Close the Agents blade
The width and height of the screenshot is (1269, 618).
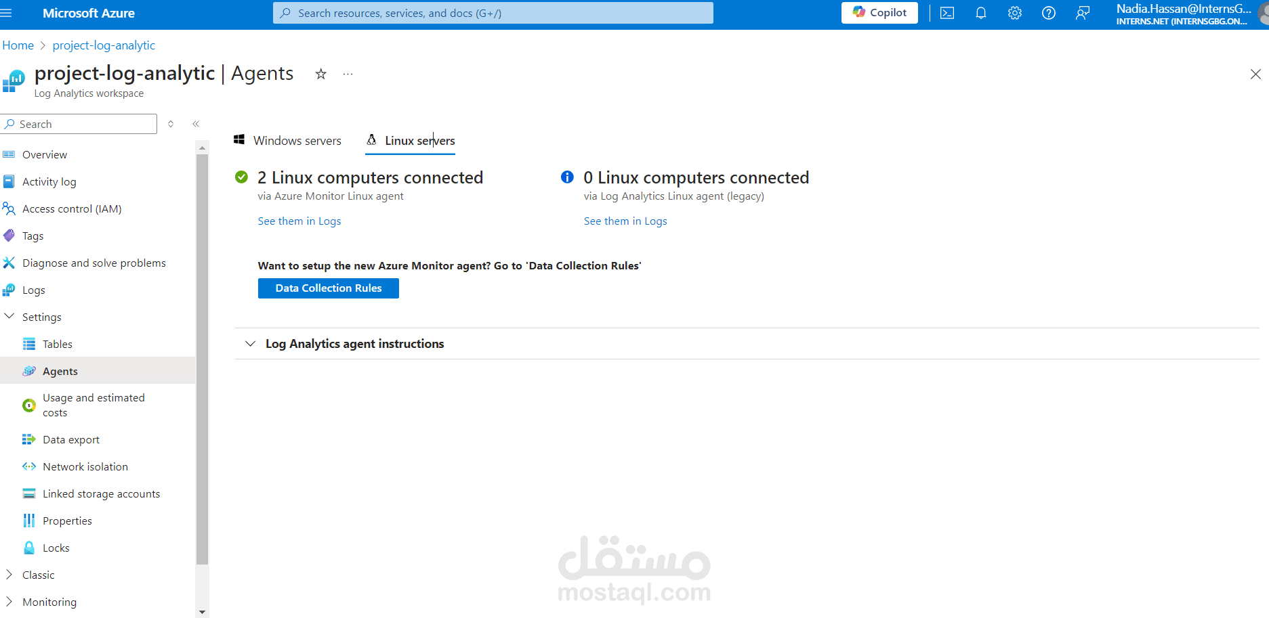1255,74
